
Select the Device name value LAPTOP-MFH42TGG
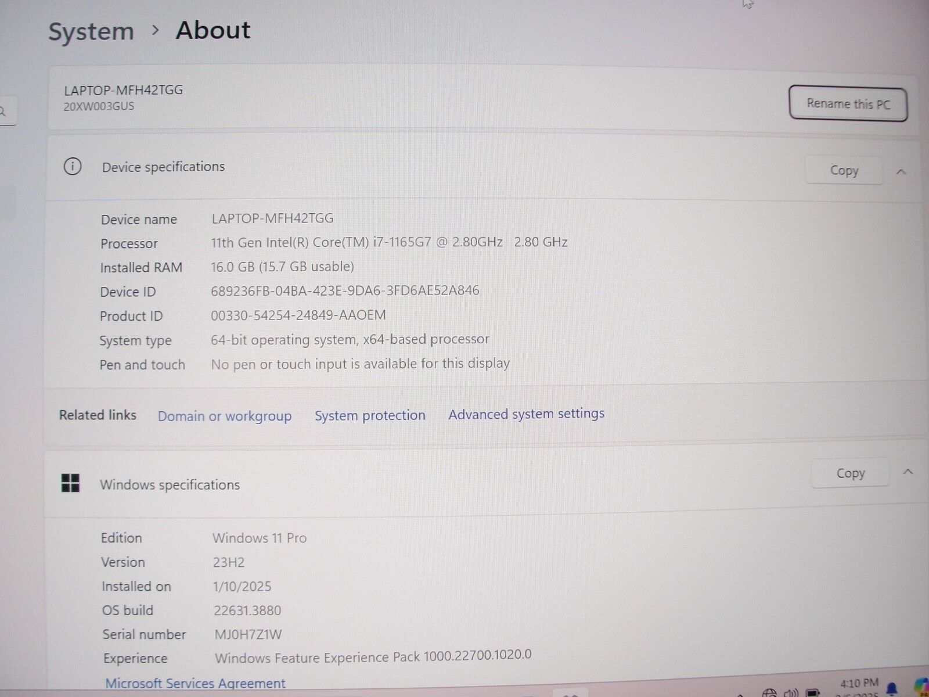coord(272,218)
